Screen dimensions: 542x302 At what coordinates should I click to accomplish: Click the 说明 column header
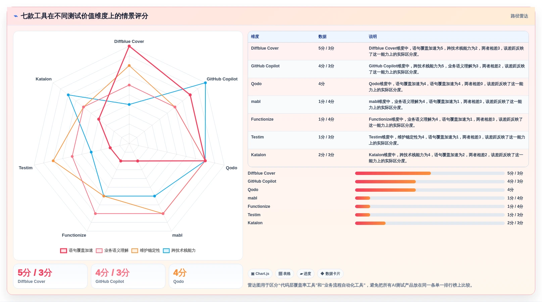(x=373, y=37)
